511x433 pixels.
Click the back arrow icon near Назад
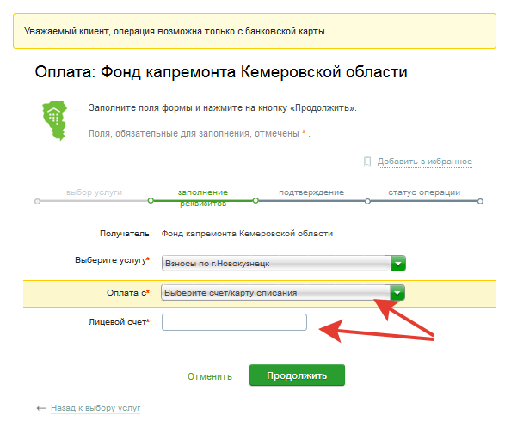pyautogui.click(x=41, y=408)
